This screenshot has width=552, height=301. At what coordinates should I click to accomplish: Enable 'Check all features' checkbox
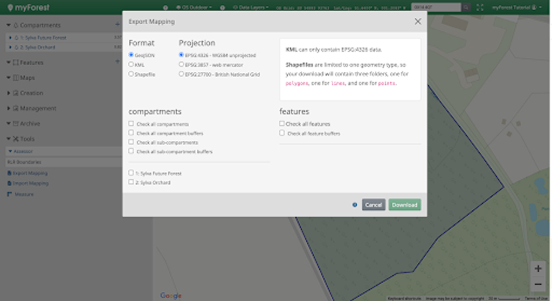pyautogui.click(x=282, y=124)
